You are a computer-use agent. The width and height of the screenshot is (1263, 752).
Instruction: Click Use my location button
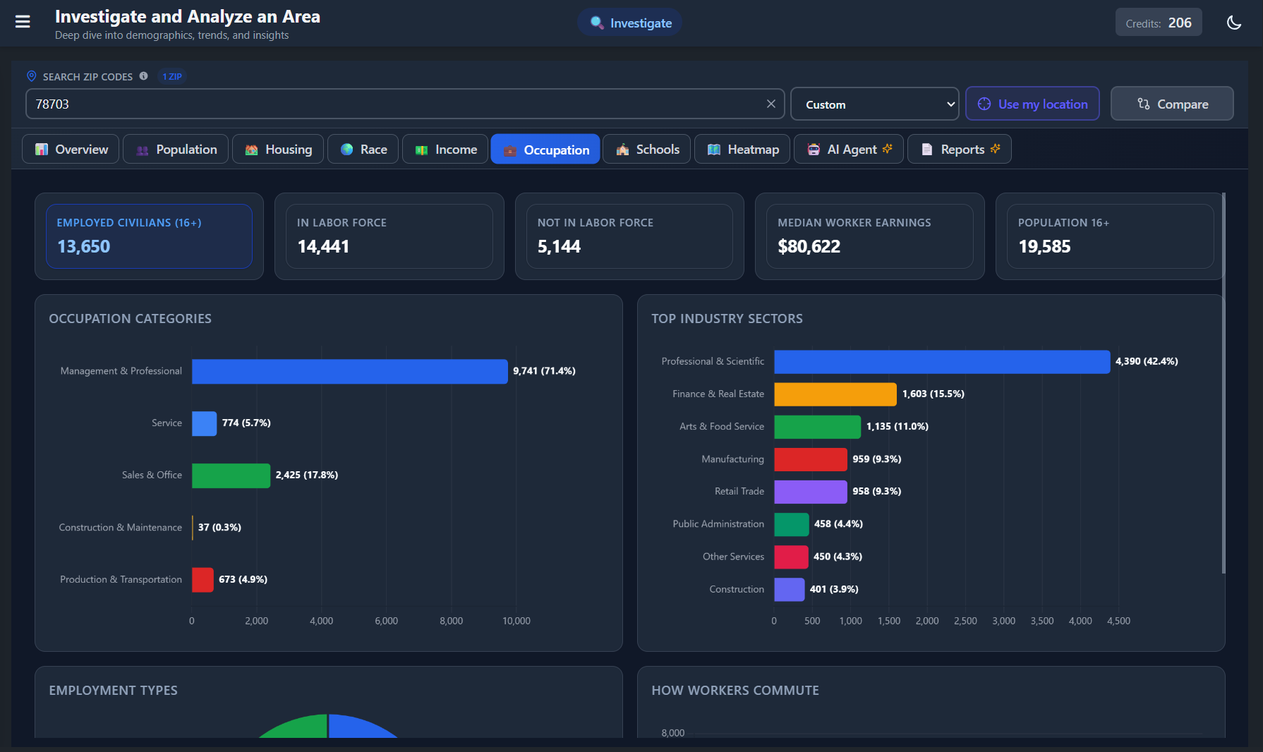(x=1032, y=104)
